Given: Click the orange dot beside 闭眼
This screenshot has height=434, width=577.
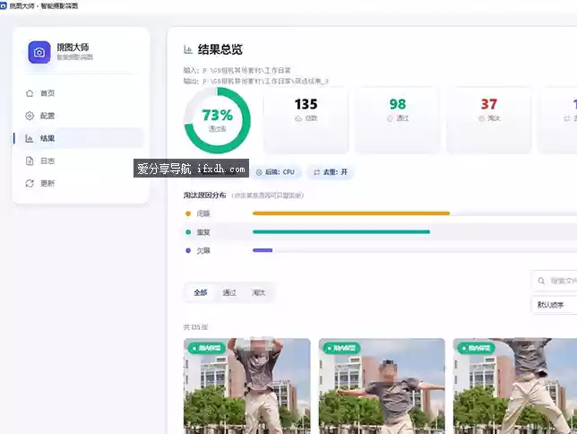Looking at the screenshot, I should pyautogui.click(x=188, y=213).
